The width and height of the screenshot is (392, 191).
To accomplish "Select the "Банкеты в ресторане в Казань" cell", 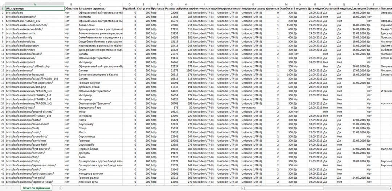I will (x=100, y=74).
